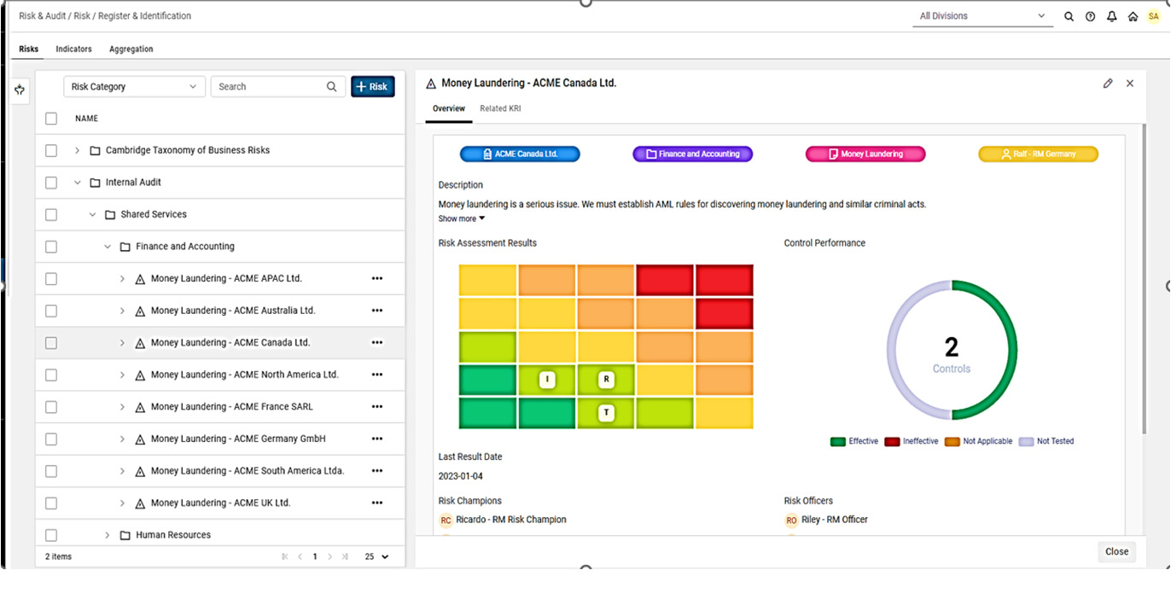The image size is (1171, 605).
Task: Go to previous page of the list
Action: 300,556
